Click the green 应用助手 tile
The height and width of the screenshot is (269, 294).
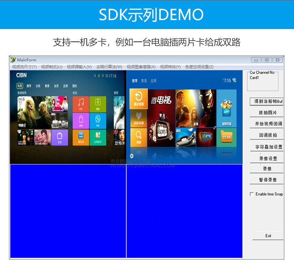click(98, 137)
